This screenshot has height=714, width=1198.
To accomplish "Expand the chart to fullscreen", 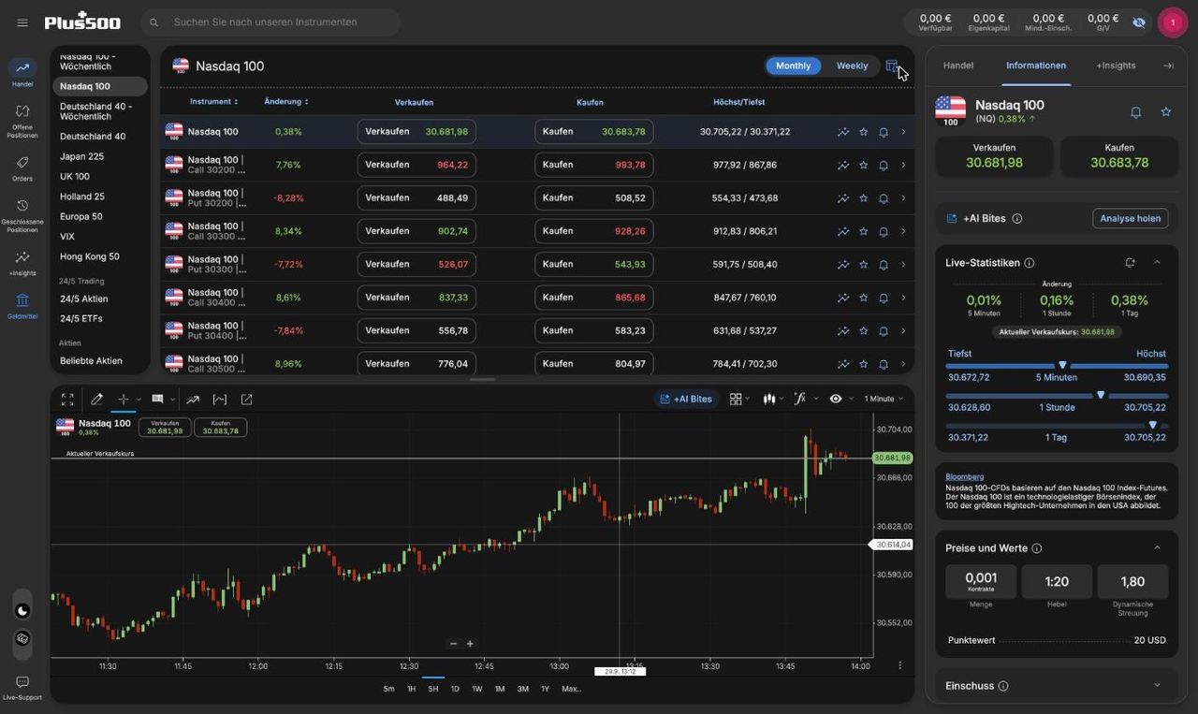I will [67, 400].
